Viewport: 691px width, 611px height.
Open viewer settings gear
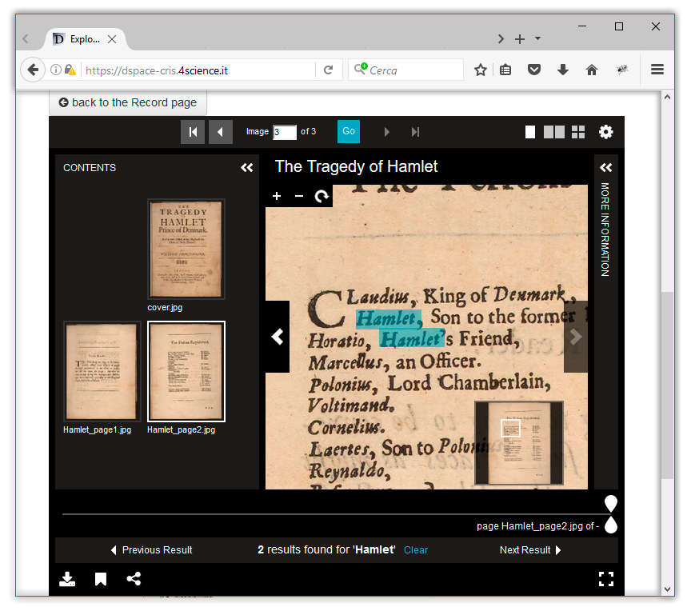(x=605, y=132)
